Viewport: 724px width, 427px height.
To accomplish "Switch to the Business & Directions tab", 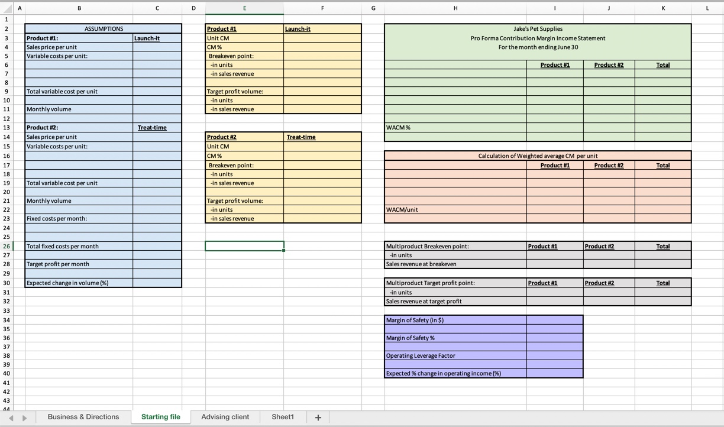I will tap(83, 417).
